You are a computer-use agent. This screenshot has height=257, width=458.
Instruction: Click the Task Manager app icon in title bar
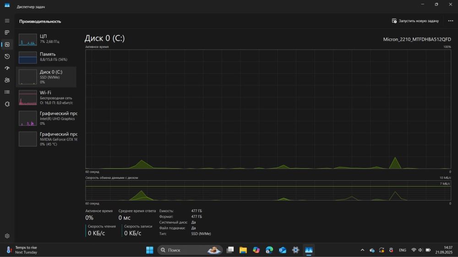(x=7, y=5)
